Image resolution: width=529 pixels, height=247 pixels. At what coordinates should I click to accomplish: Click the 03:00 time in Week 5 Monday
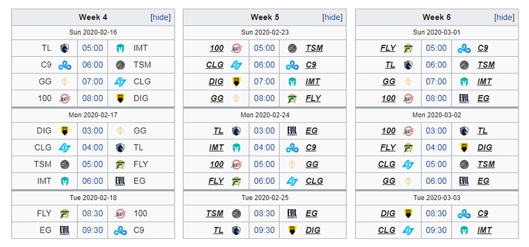[x=264, y=131]
